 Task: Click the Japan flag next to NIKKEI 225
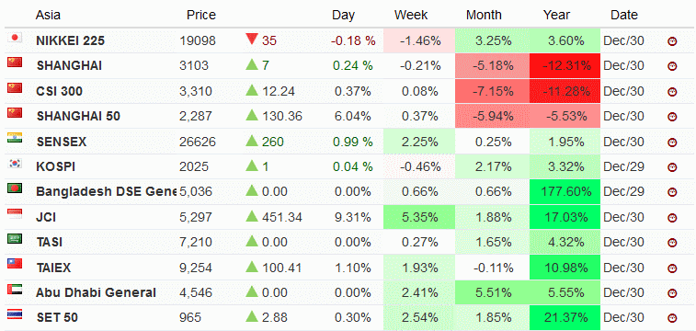pyautogui.click(x=15, y=38)
